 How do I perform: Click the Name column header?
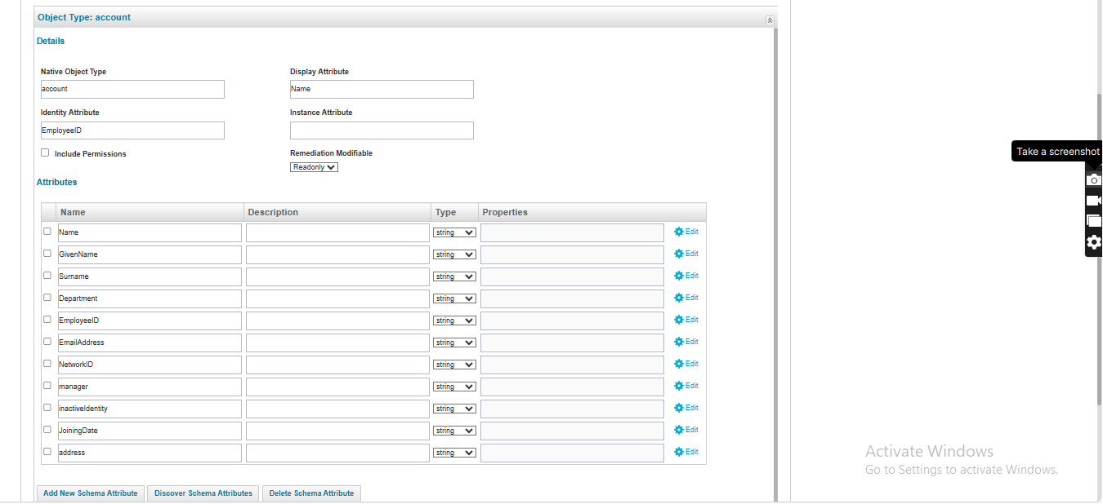[x=150, y=212]
